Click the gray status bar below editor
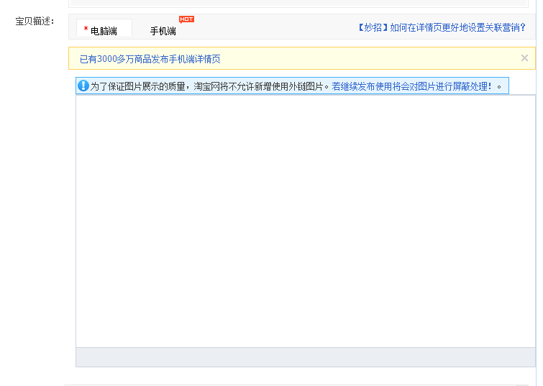This screenshot has height=386, width=543. pos(305,357)
